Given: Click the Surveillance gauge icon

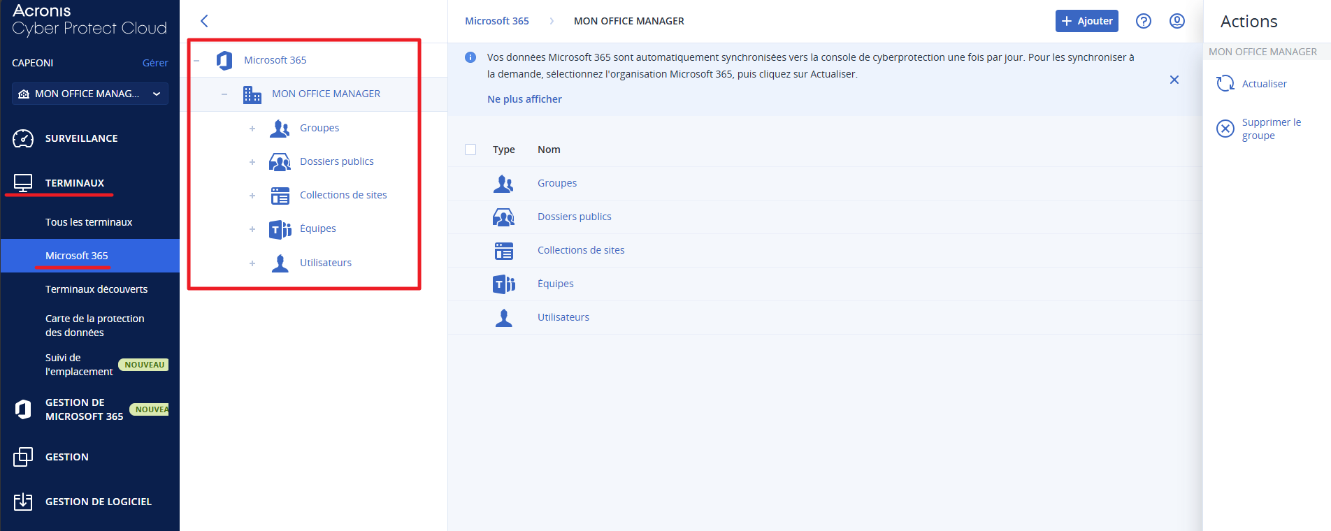Looking at the screenshot, I should point(23,138).
